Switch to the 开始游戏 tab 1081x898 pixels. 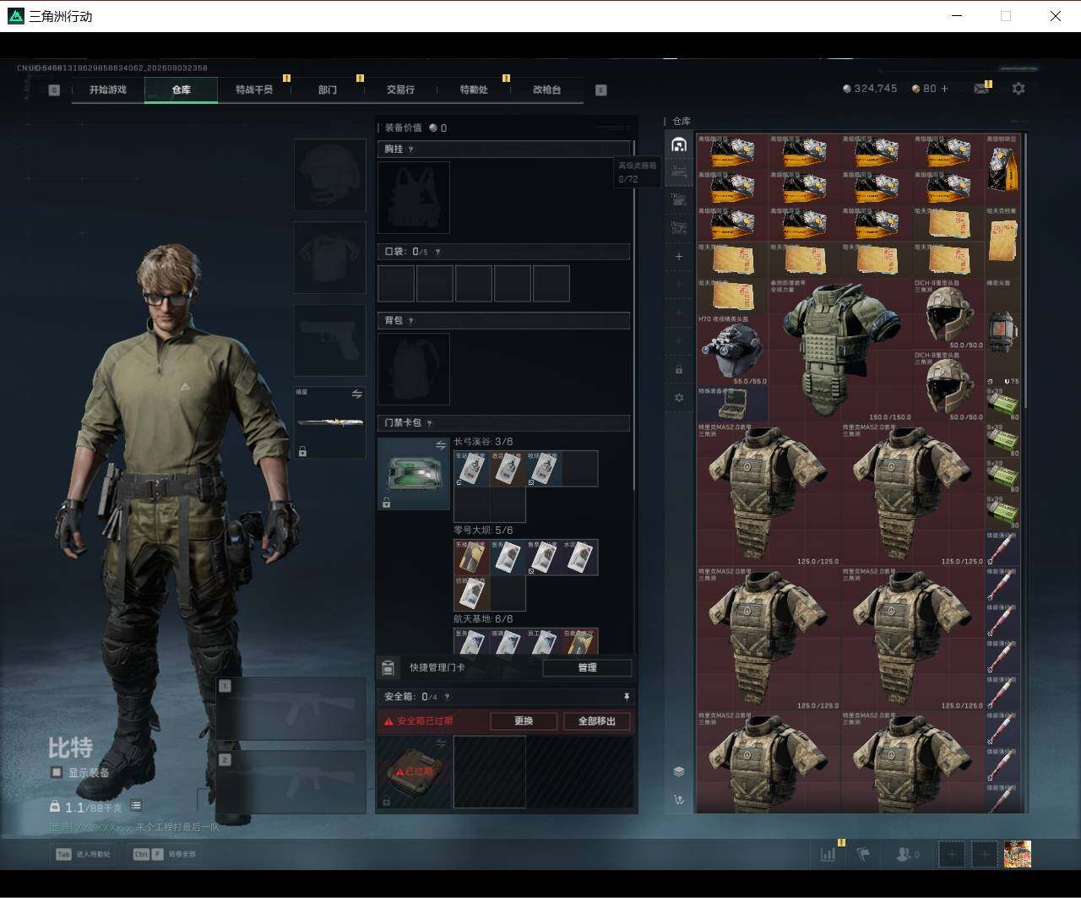pyautogui.click(x=108, y=90)
